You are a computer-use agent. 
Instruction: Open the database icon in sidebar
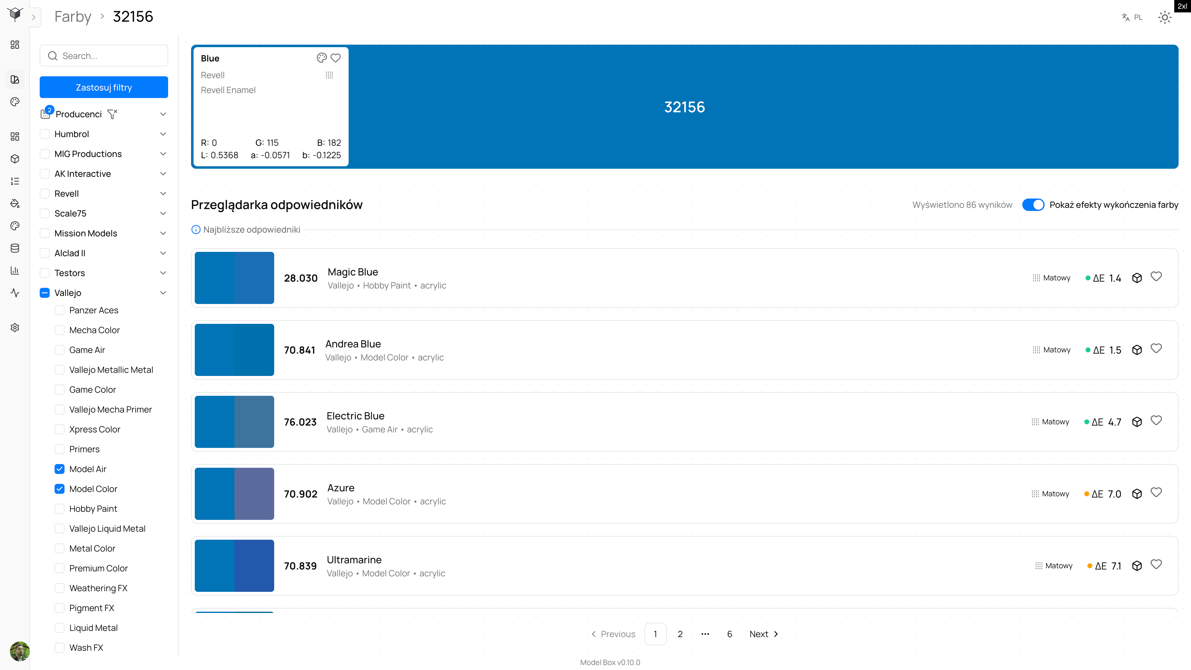(x=15, y=248)
